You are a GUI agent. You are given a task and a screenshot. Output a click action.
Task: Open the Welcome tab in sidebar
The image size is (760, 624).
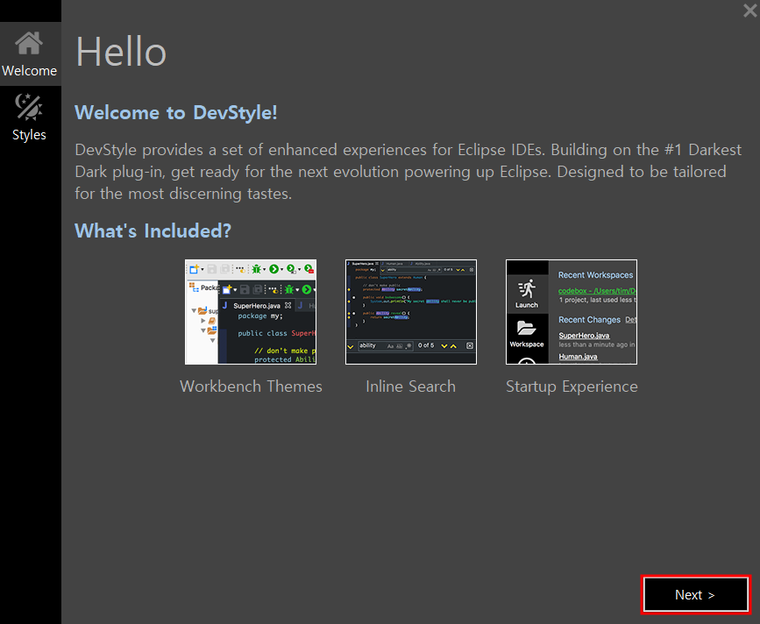30,53
